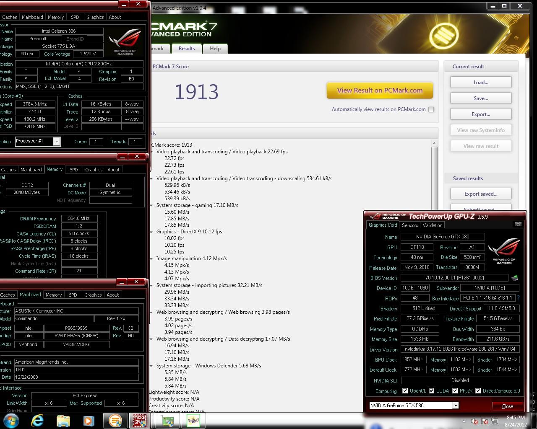The width and height of the screenshot is (537, 429).
Task: Click the DRAM Frequency 364.6 MHz value
Action: pyautogui.click(x=79, y=218)
